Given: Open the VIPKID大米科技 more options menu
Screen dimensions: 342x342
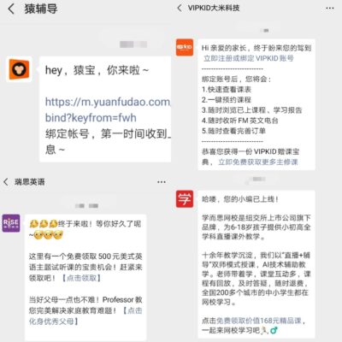Looking at the screenshot, I should tap(330, 9).
